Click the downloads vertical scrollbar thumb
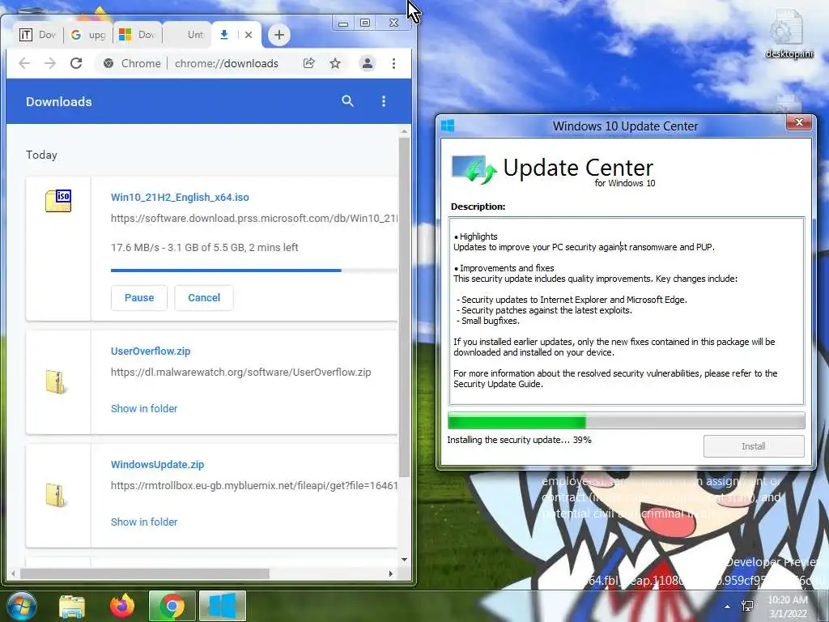This screenshot has height=622, width=829. (405, 307)
